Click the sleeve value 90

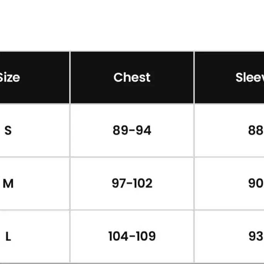255,183
